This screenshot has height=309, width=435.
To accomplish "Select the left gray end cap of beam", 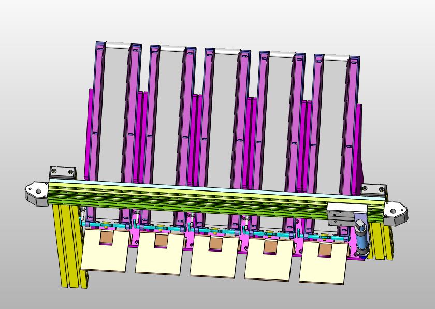I will coord(37,194).
